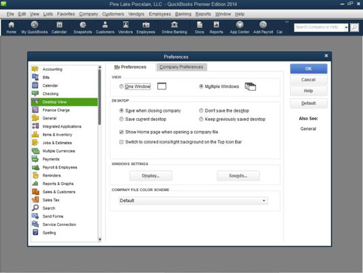Open the search box dropdown arrow
Screen dimensions: 363x273
tap(346, 27)
